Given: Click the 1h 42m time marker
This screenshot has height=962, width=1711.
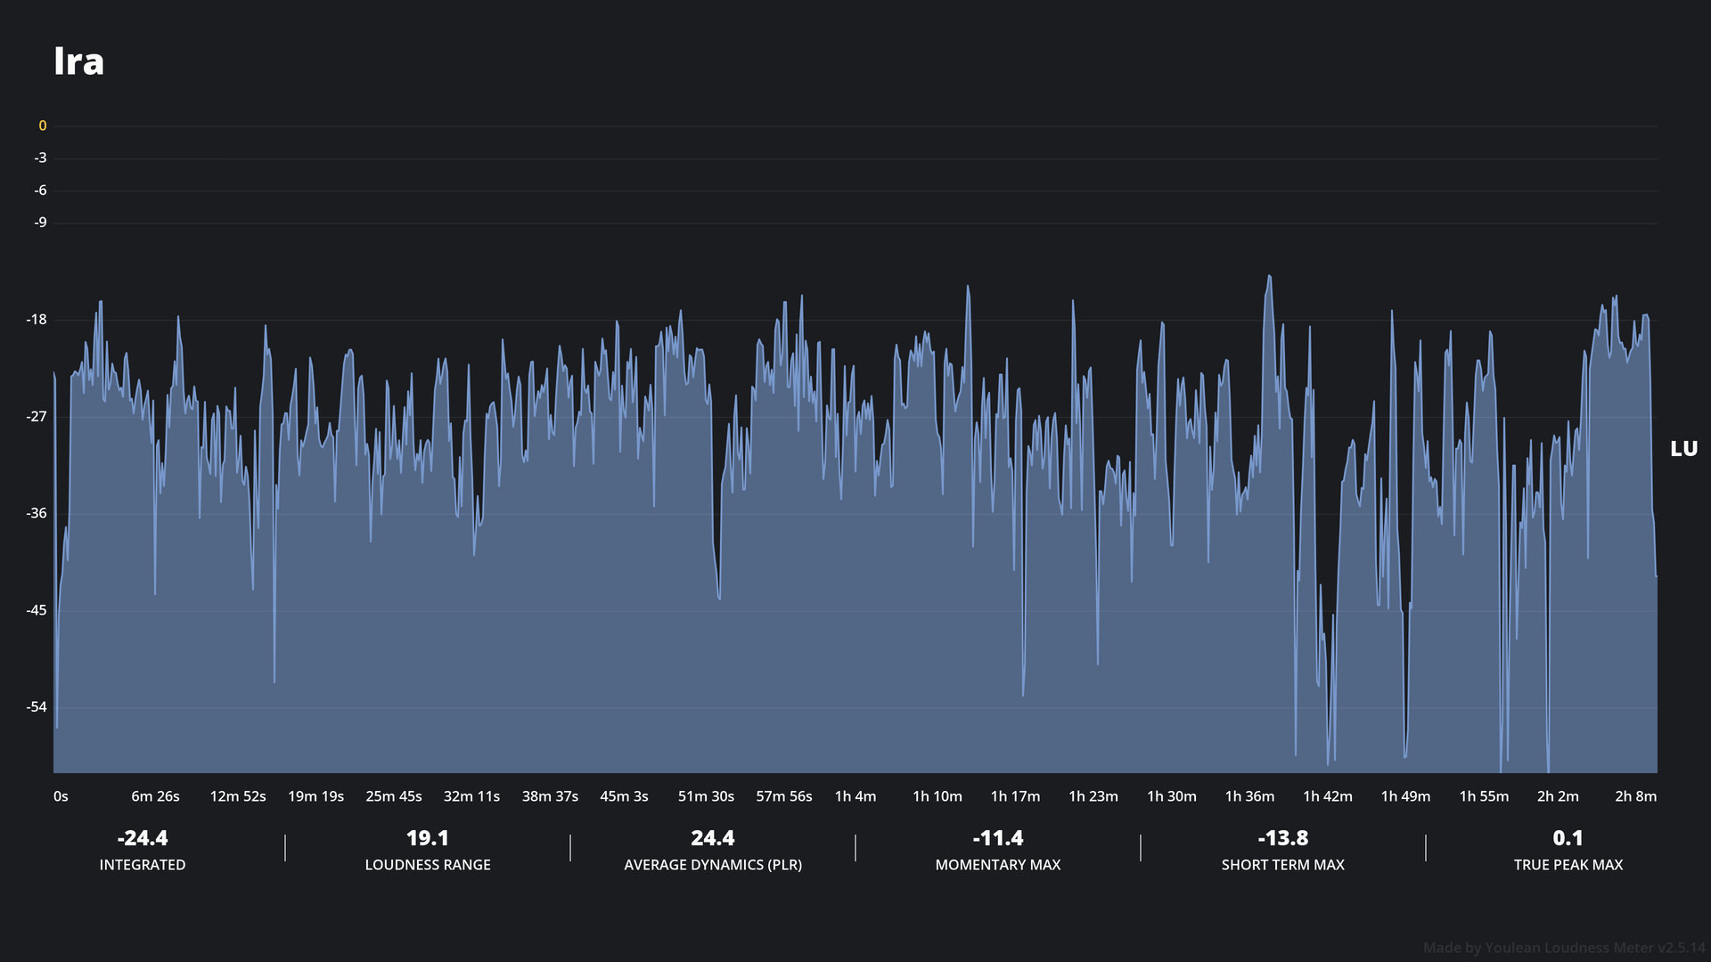Looking at the screenshot, I should click(1328, 796).
